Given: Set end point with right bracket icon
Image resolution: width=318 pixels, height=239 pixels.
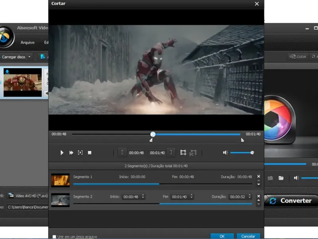Looking at the screenshot, I should pyautogui.click(x=171, y=152).
